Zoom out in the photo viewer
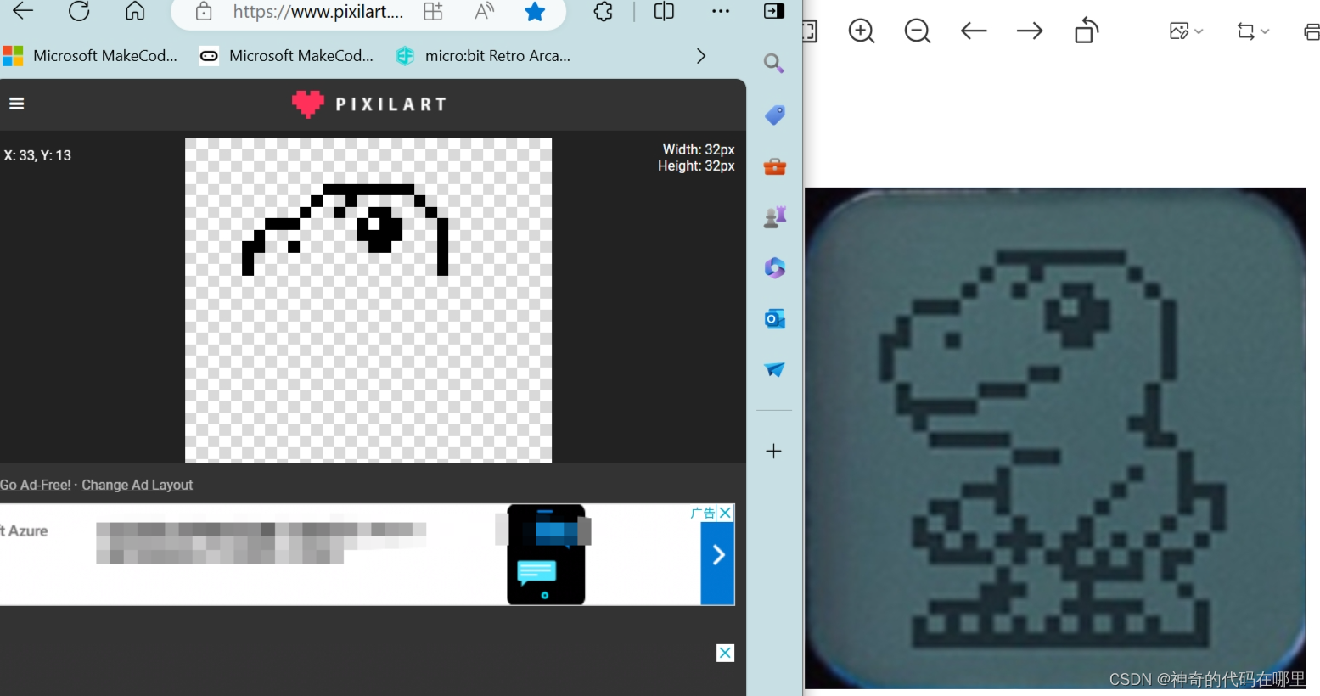Viewport: 1320px width, 696px height. coord(918,31)
